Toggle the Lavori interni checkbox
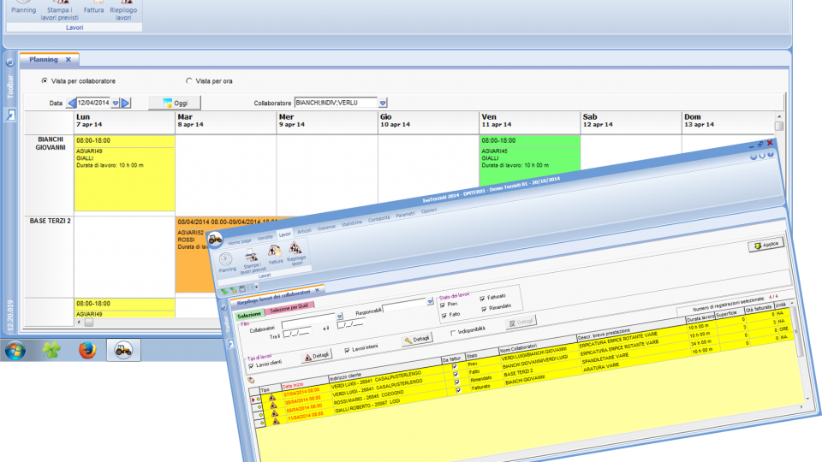Screen dimensions: 822x462 coord(347,350)
